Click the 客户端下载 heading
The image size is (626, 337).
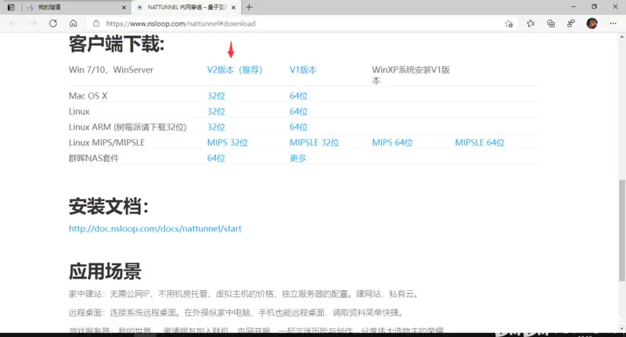coord(117,44)
